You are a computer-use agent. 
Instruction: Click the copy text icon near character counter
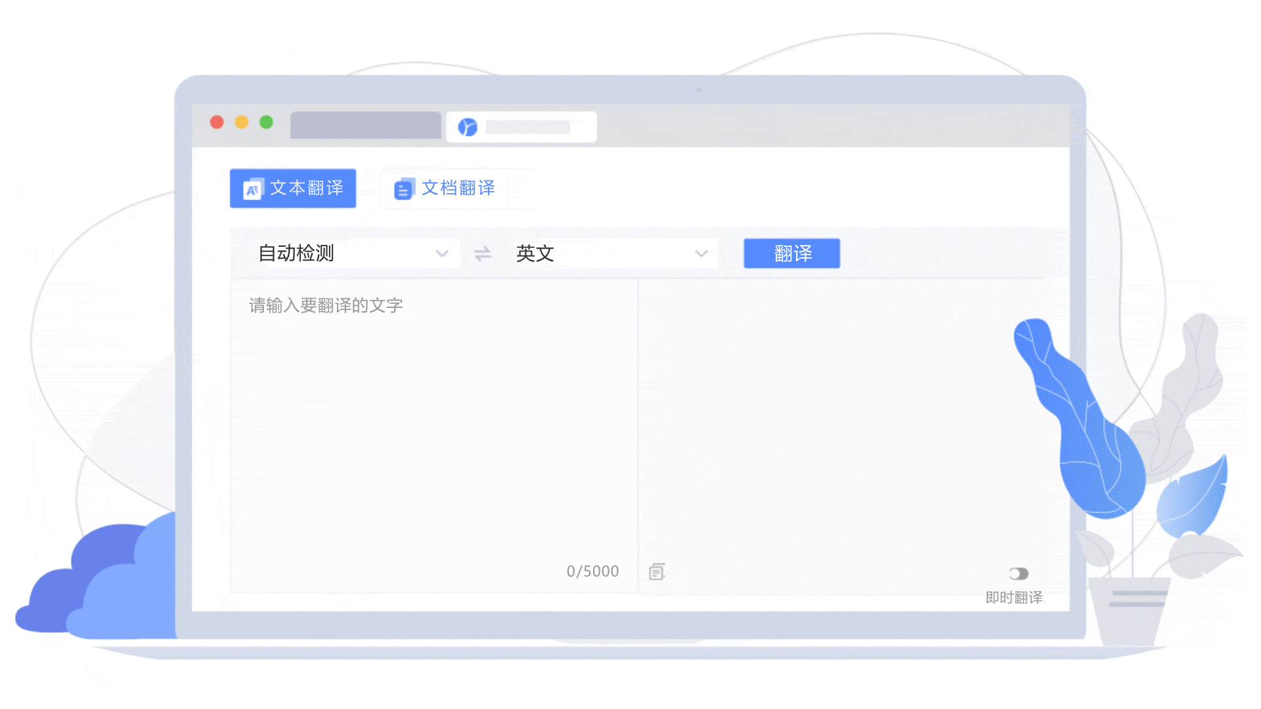[x=656, y=571]
